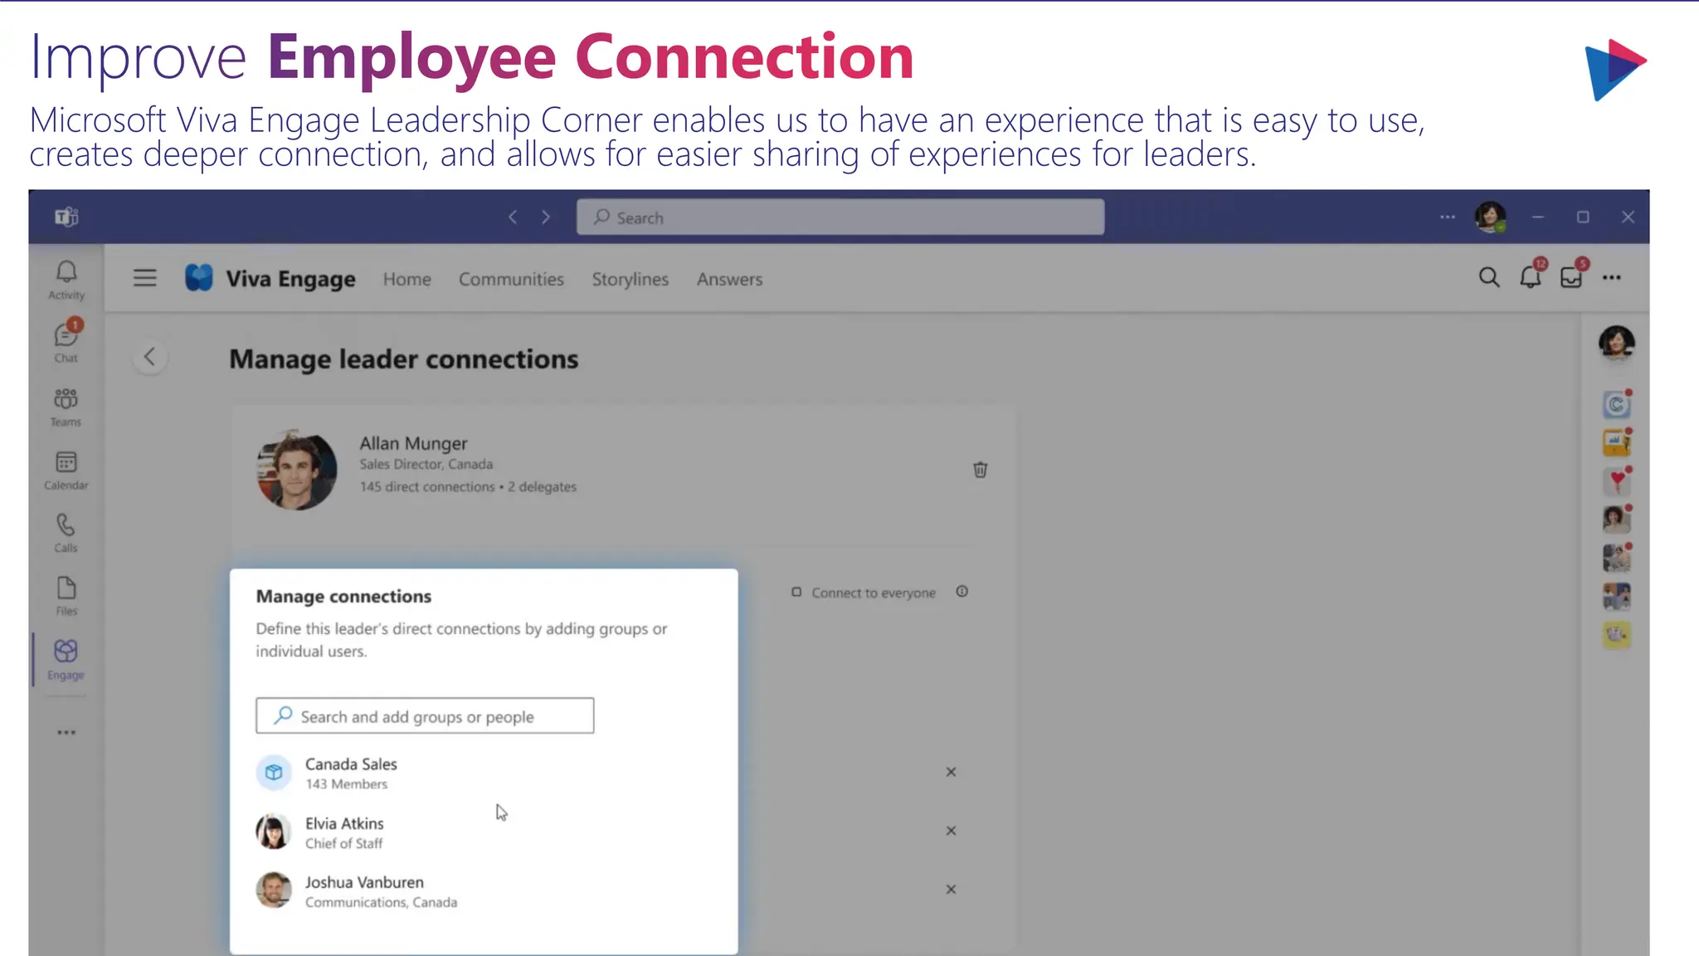The image size is (1699, 956).
Task: Open the Activity bell in Teams sidebar
Action: [66, 280]
